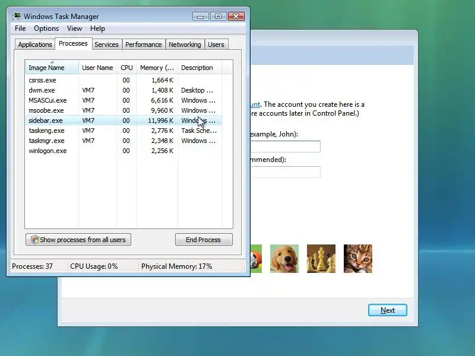
Task: Click the password field in setup window
Action: pos(286,172)
